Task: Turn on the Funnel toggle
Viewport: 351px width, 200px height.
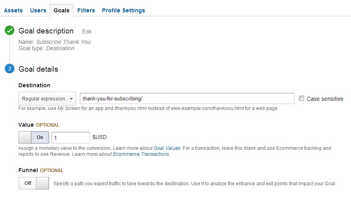Action: point(34,183)
